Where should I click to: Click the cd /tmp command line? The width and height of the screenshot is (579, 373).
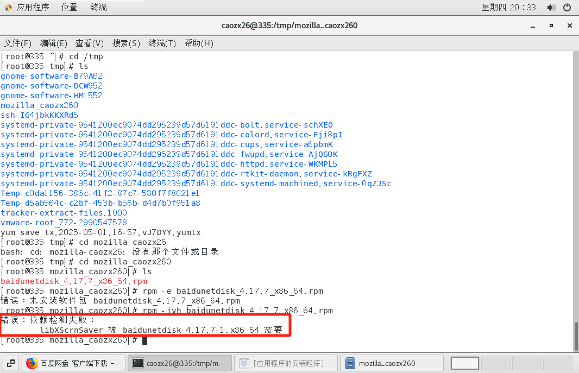[x=52, y=56]
